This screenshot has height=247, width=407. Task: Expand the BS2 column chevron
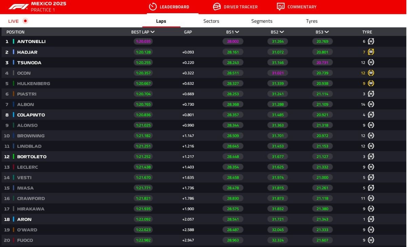click(x=282, y=32)
